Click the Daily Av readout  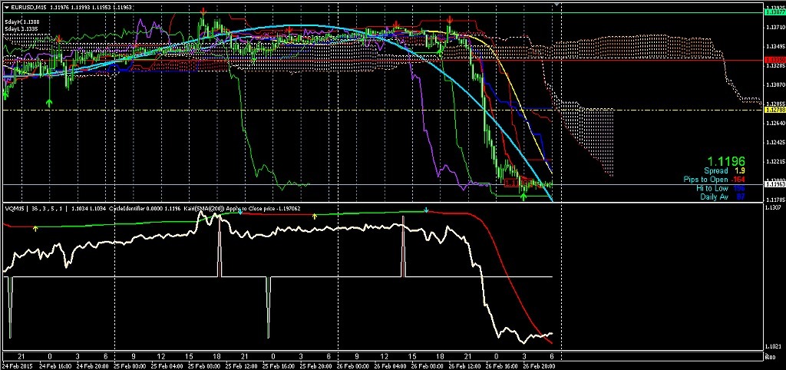tap(722, 197)
